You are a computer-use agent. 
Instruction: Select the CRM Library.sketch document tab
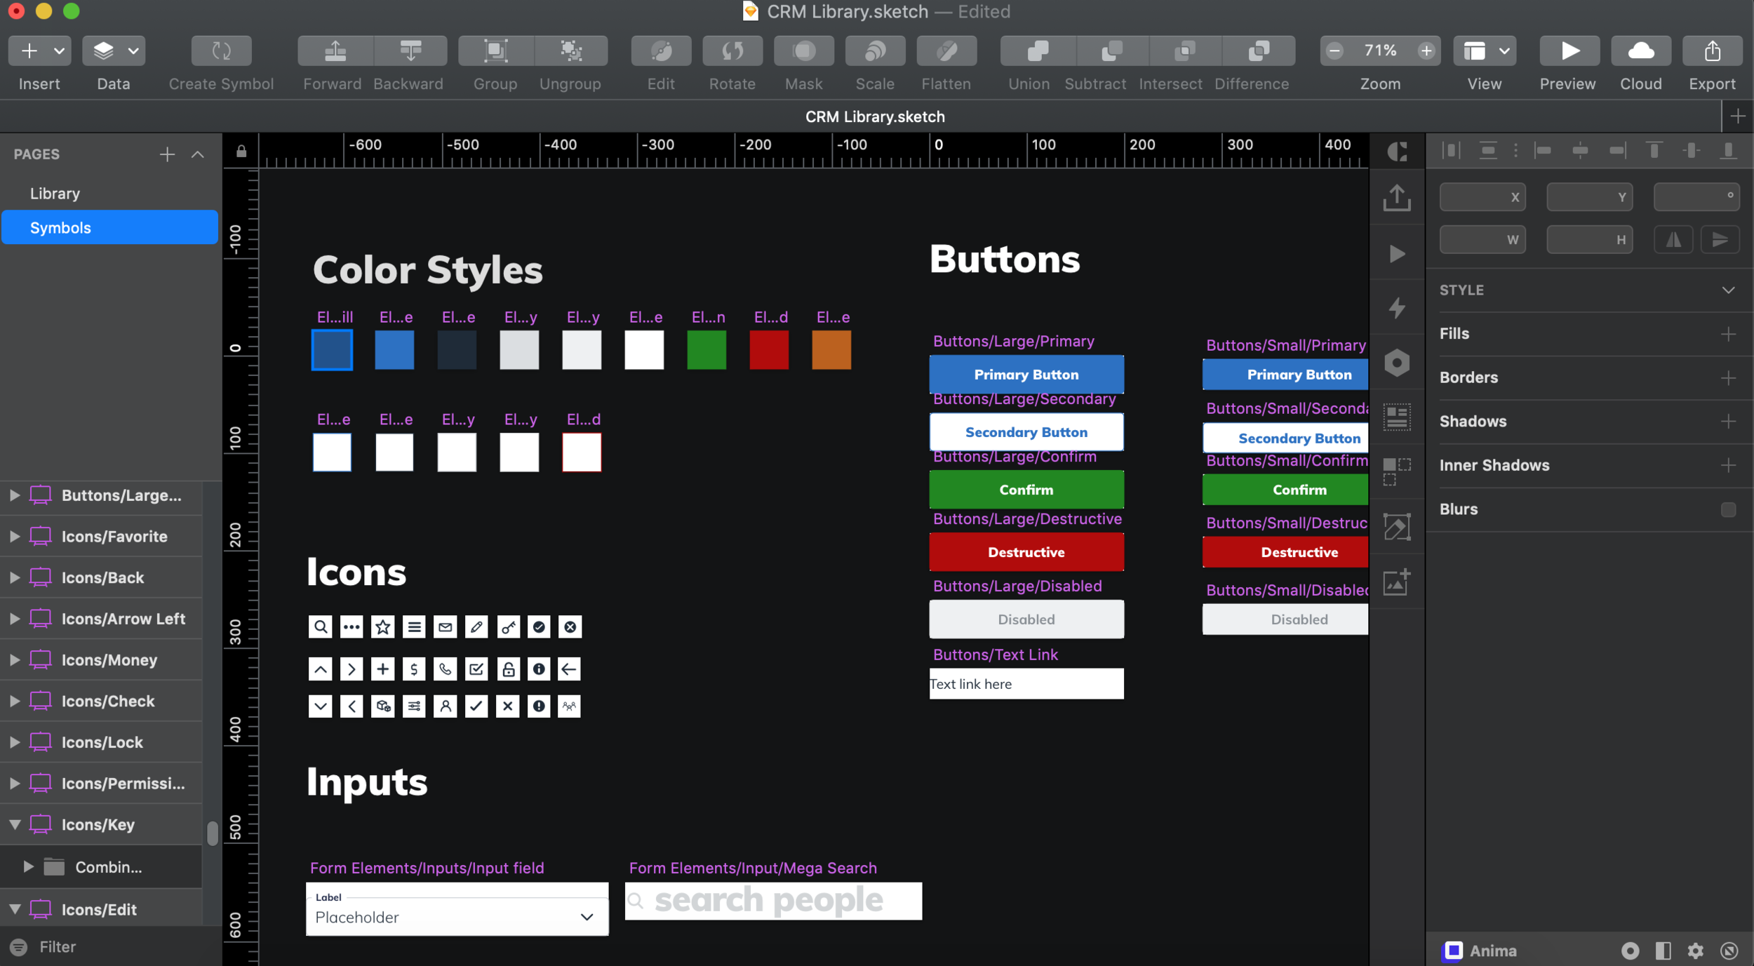pyautogui.click(x=875, y=116)
